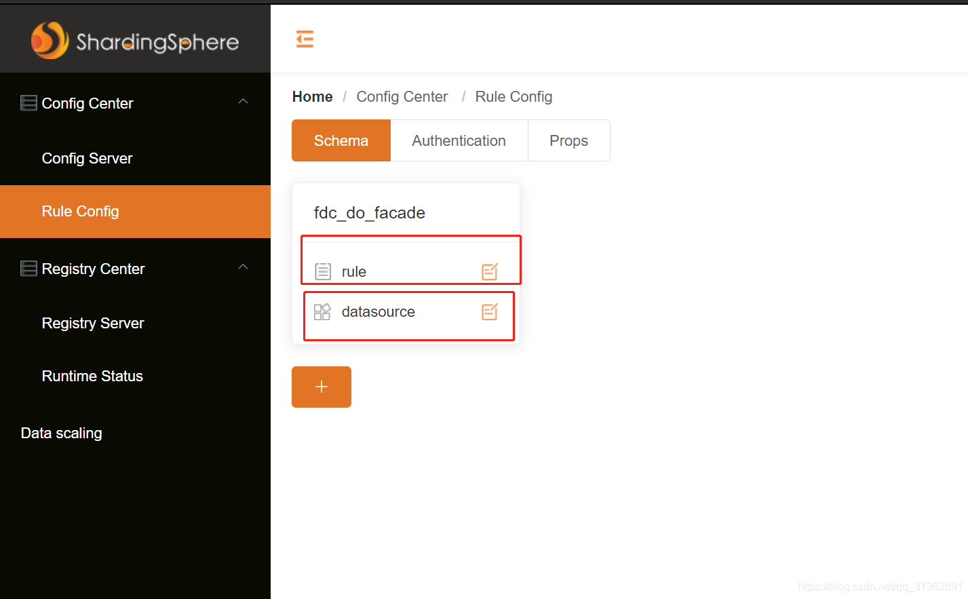
Task: Switch to the Schema tab
Action: click(x=341, y=140)
